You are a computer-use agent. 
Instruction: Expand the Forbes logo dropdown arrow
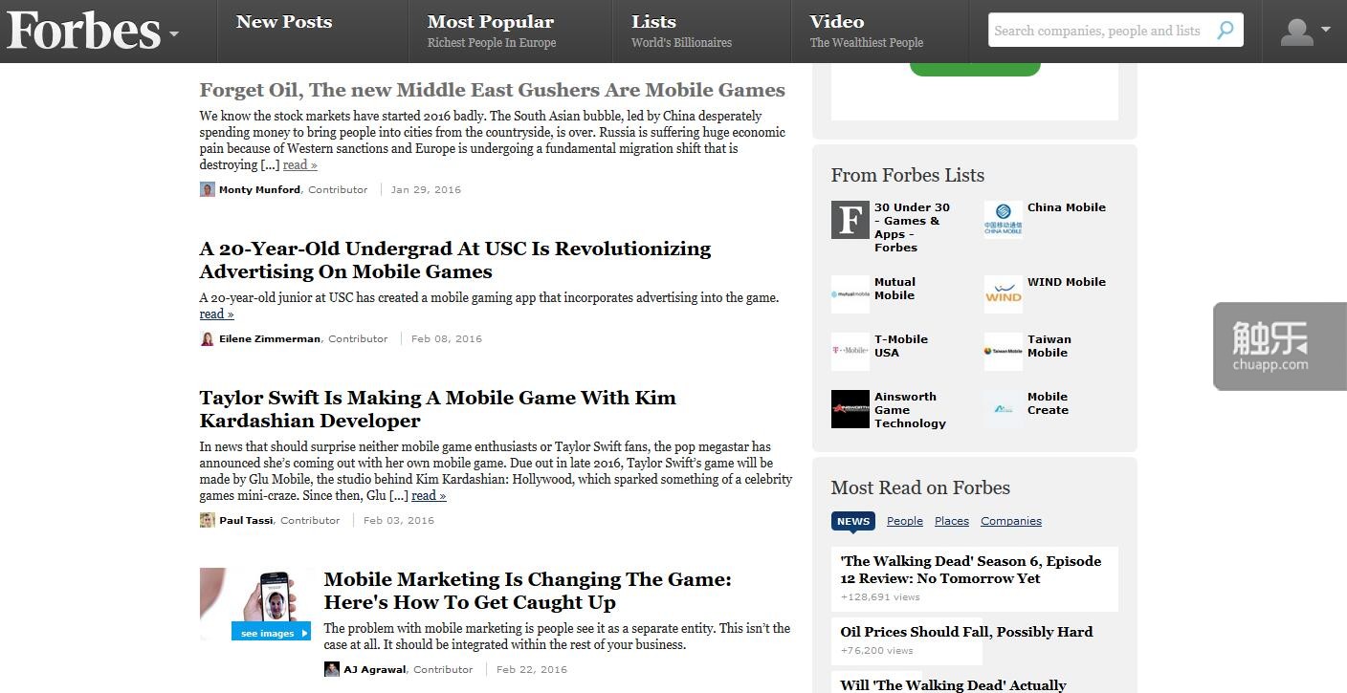point(174,34)
